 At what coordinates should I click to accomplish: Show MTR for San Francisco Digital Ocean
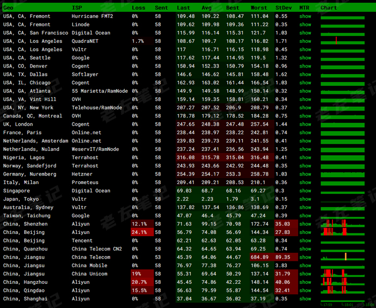pyautogui.click(x=305, y=33)
